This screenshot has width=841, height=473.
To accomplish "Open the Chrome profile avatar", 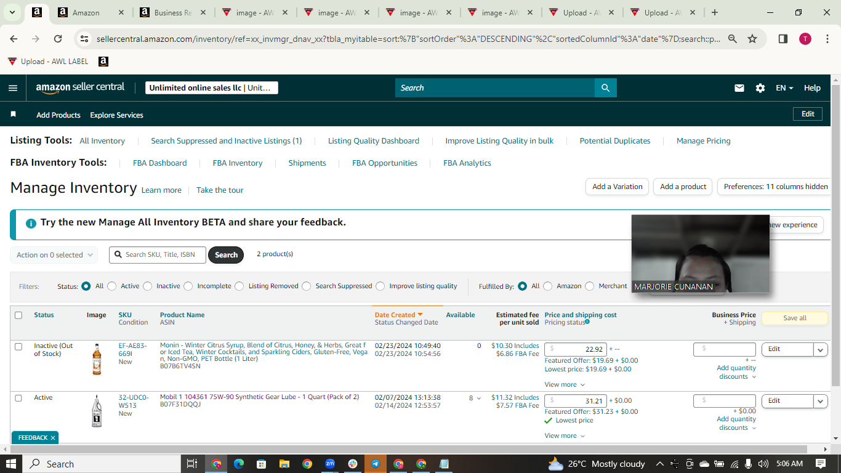I will [805, 39].
